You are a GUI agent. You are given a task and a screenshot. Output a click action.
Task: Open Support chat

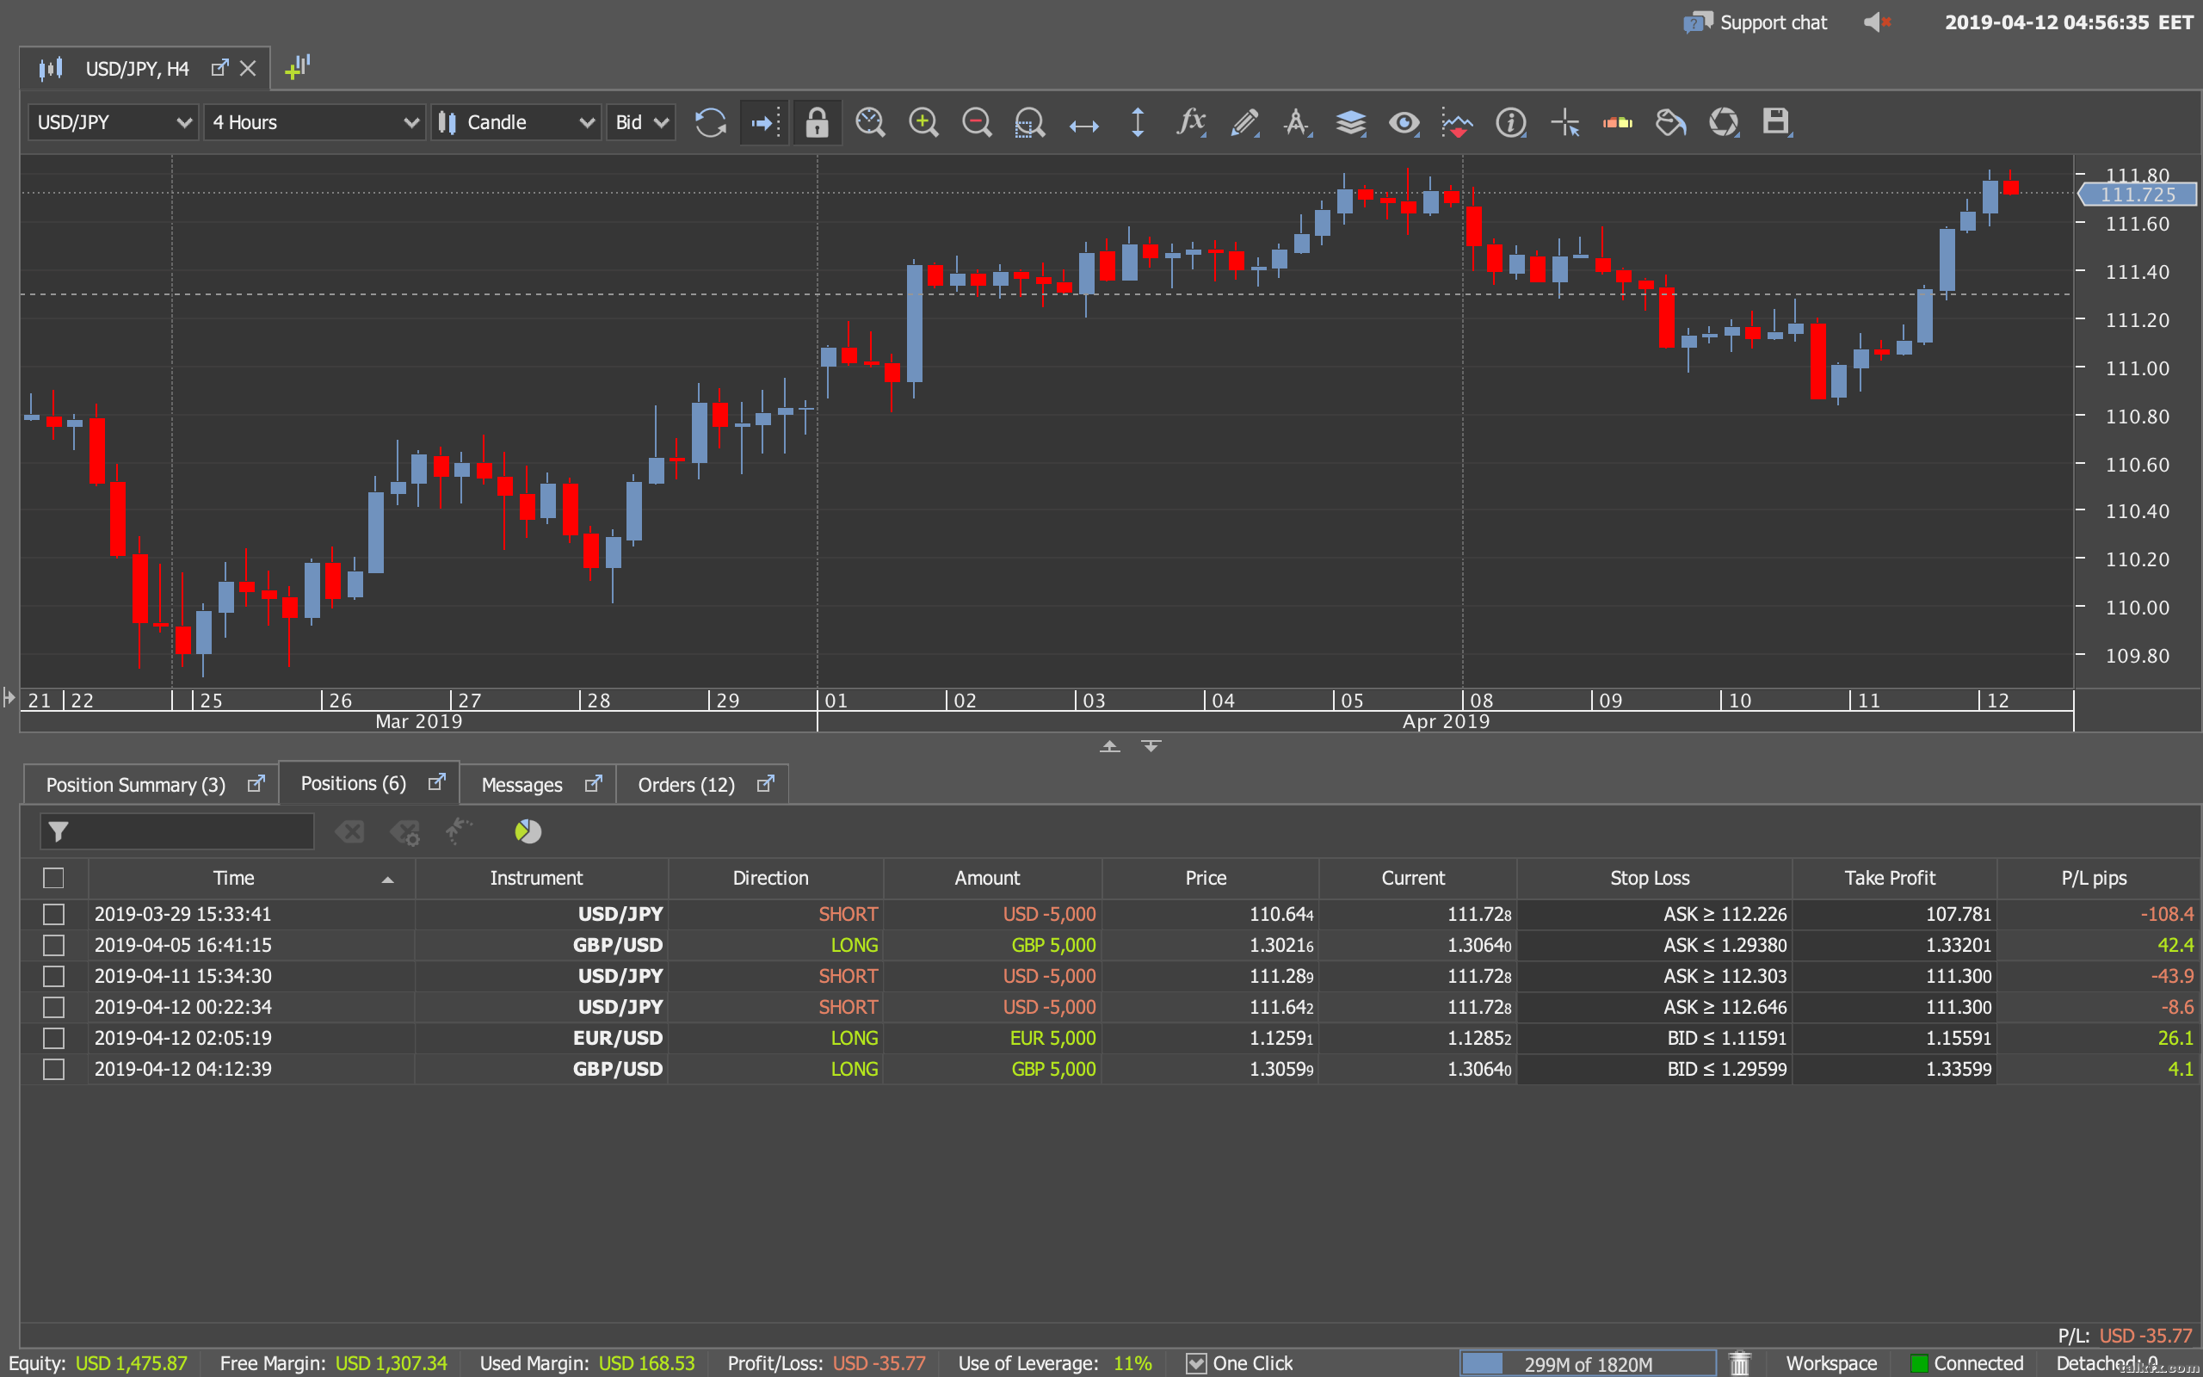point(1756,22)
